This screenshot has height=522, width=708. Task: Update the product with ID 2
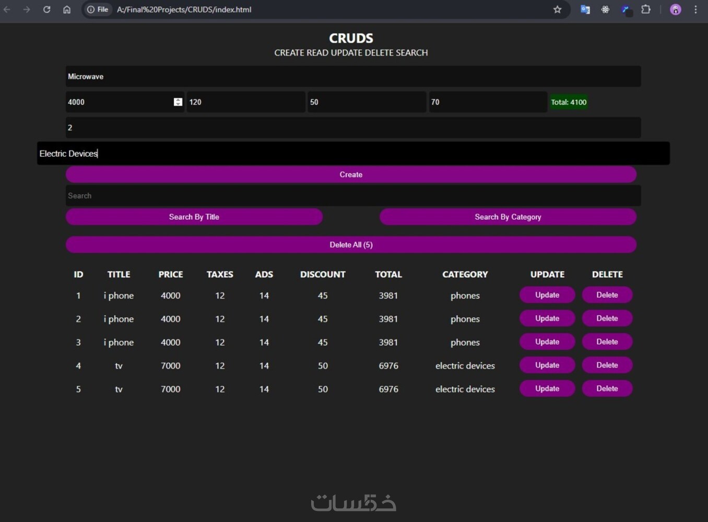[x=547, y=318]
